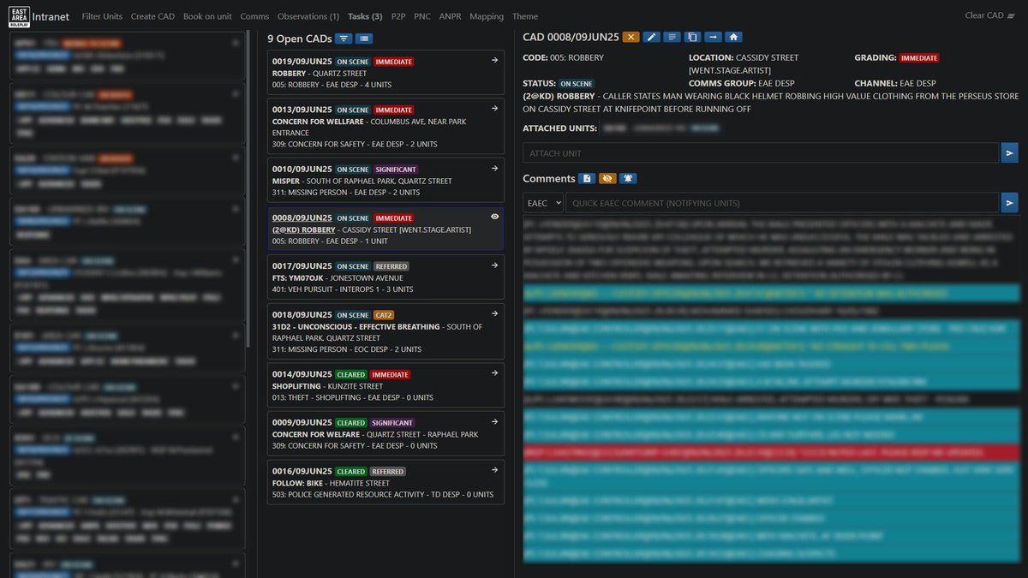Click into the ATTACH UNIT input field
Viewport: 1028px width, 578px height.
click(762, 152)
